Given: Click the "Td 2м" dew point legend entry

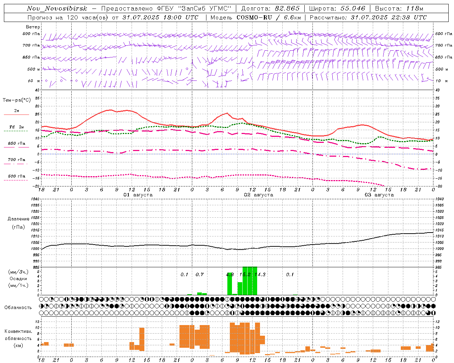Looking at the screenshot, I should coord(17,127).
